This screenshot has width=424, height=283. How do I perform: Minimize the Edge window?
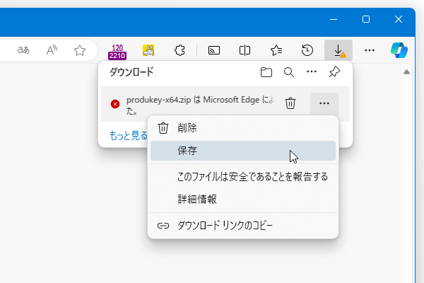334,19
